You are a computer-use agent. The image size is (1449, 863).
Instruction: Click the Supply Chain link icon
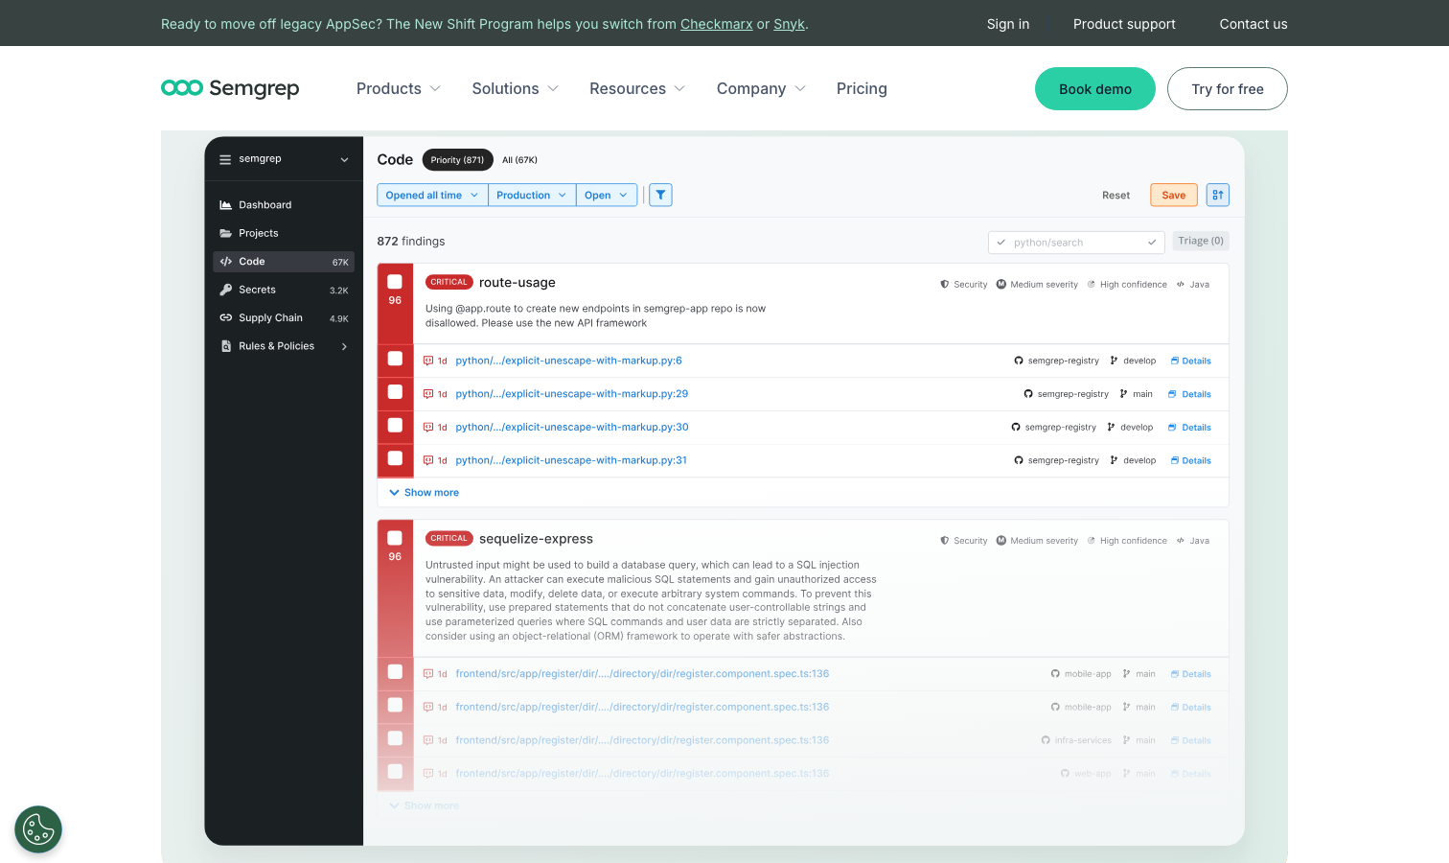click(x=226, y=317)
